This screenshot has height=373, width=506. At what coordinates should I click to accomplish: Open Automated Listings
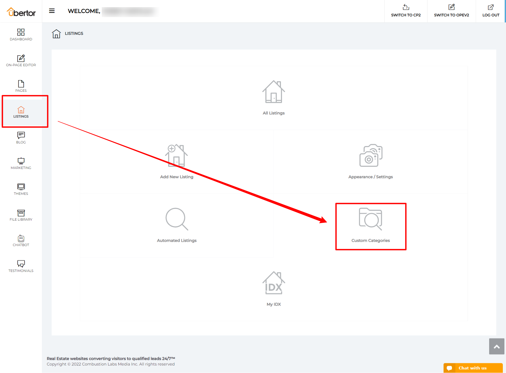click(x=177, y=225)
